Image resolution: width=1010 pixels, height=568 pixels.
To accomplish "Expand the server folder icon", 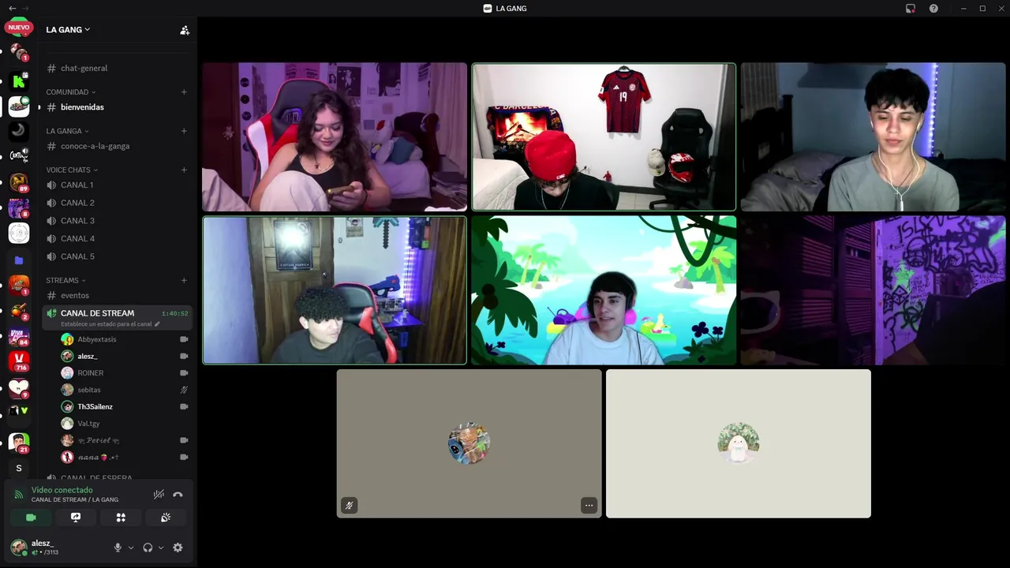I will [19, 260].
